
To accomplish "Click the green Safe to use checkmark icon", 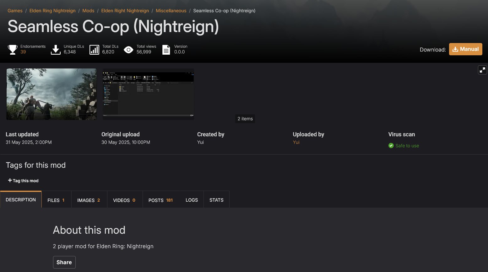I will point(391,145).
